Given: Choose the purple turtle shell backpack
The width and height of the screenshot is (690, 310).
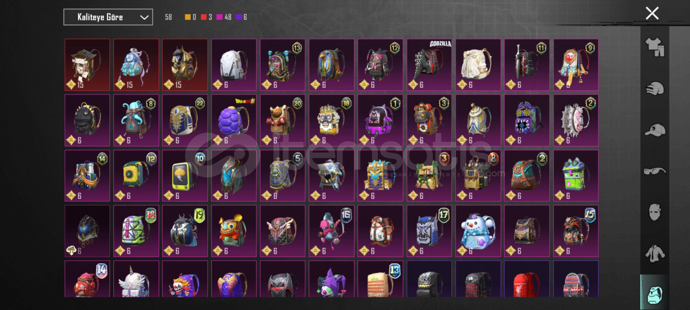Looking at the screenshot, I should 234,121.
